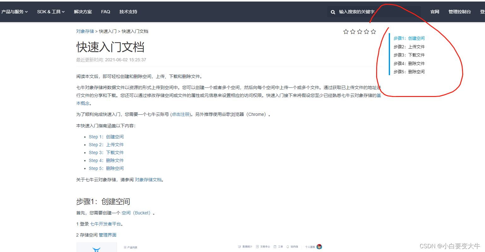Click the Qiniu logo in embedded screenshot
The width and height of the screenshot is (485, 252).
click(x=97, y=249)
